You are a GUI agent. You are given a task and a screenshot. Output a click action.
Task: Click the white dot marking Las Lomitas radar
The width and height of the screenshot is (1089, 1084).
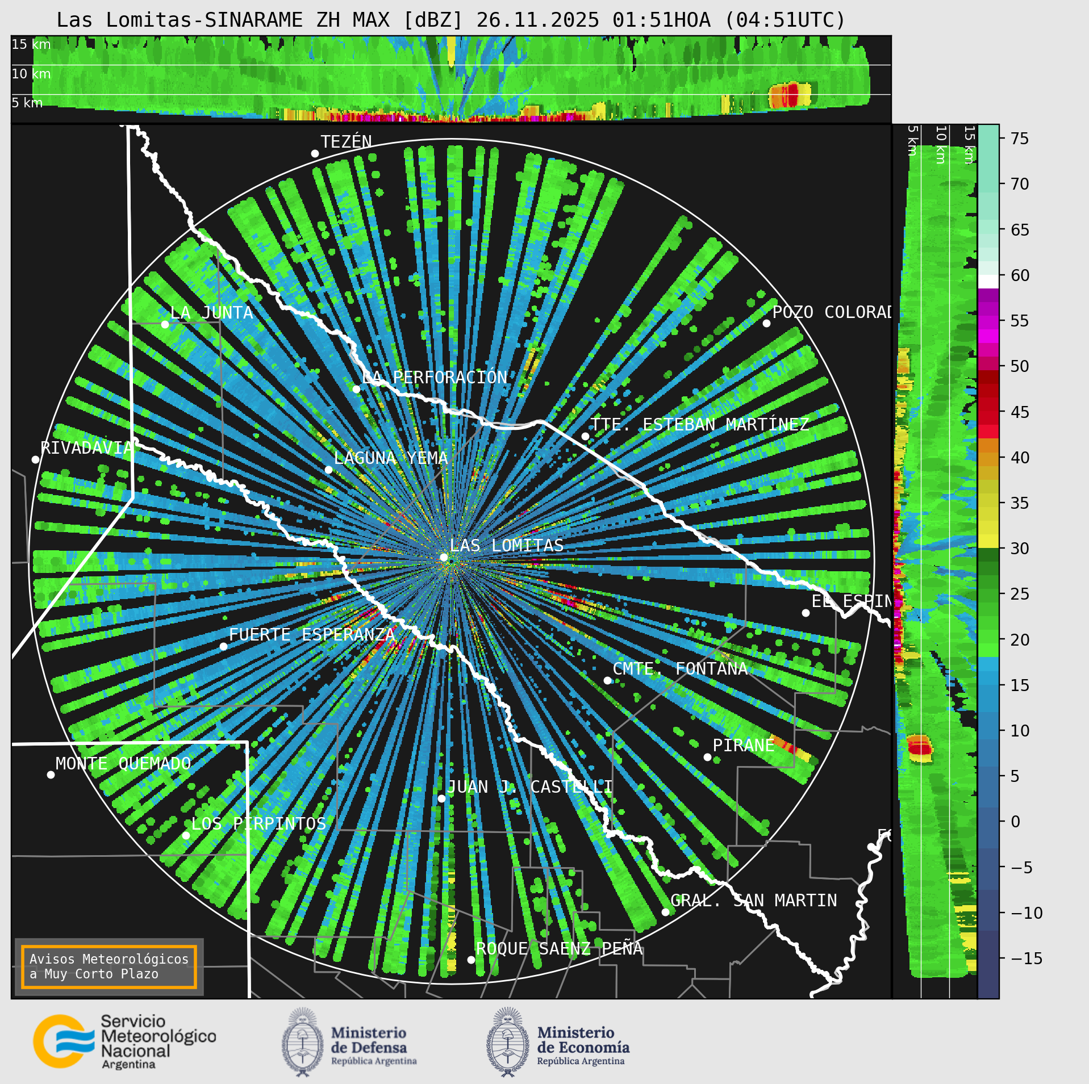(444, 558)
